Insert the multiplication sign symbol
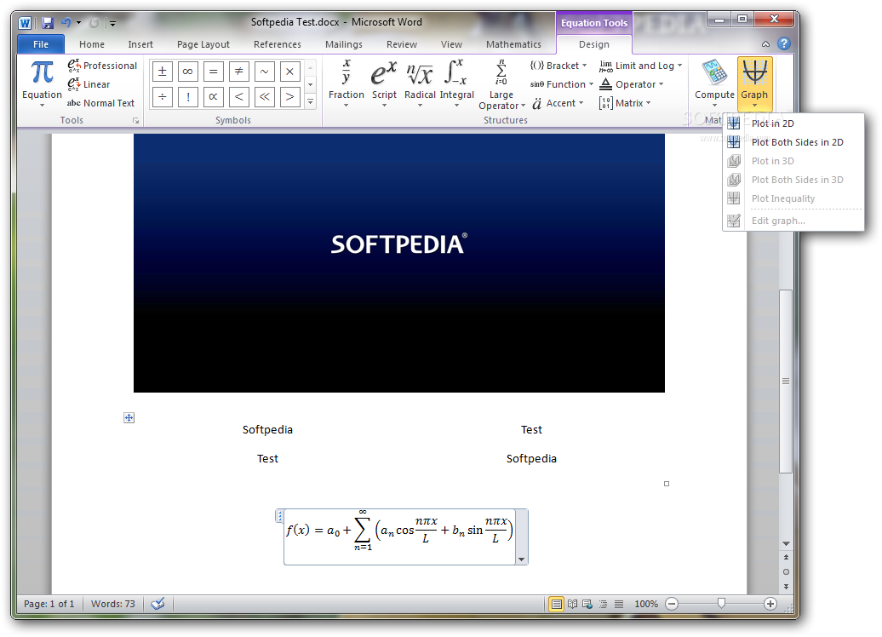 pos(289,72)
